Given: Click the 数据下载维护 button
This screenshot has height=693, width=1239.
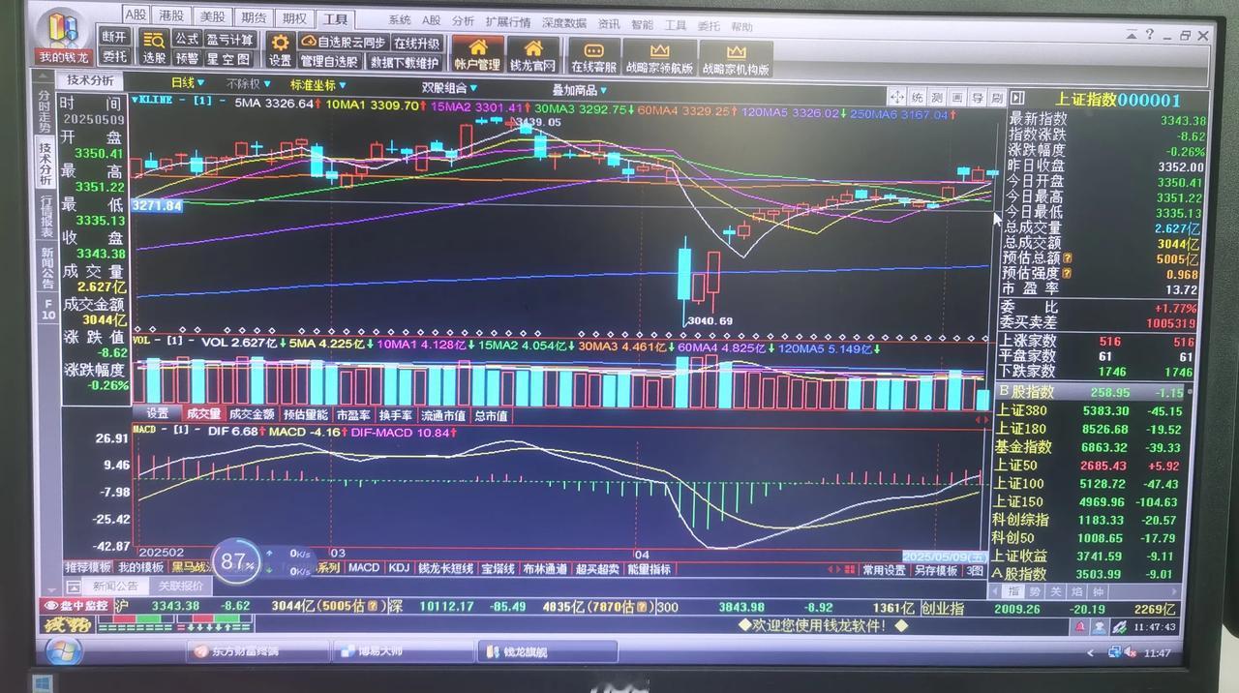Looking at the screenshot, I should click(405, 63).
